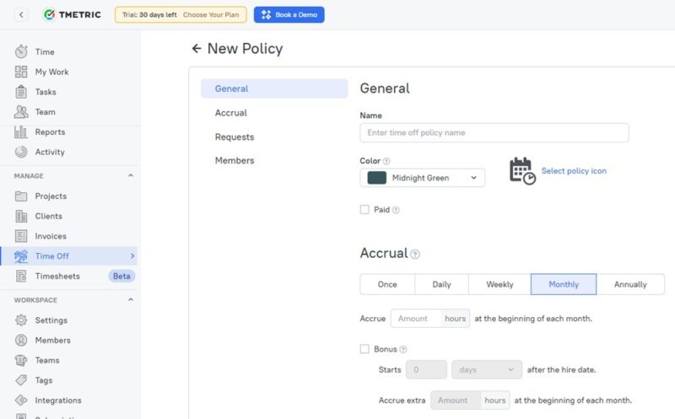This screenshot has width=675, height=419.
Task: Click the Book a Demo button
Action: (x=289, y=14)
